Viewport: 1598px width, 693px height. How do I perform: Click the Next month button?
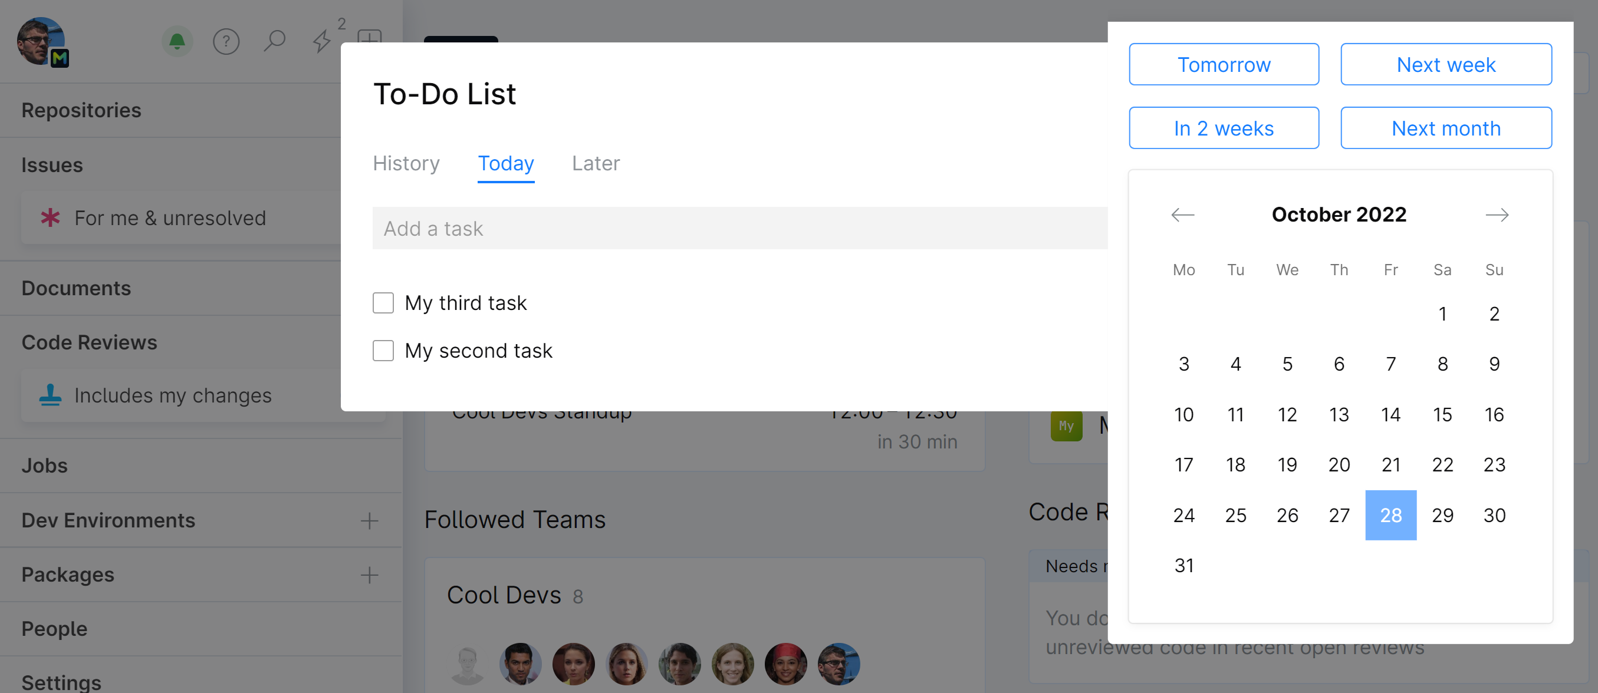click(1445, 128)
